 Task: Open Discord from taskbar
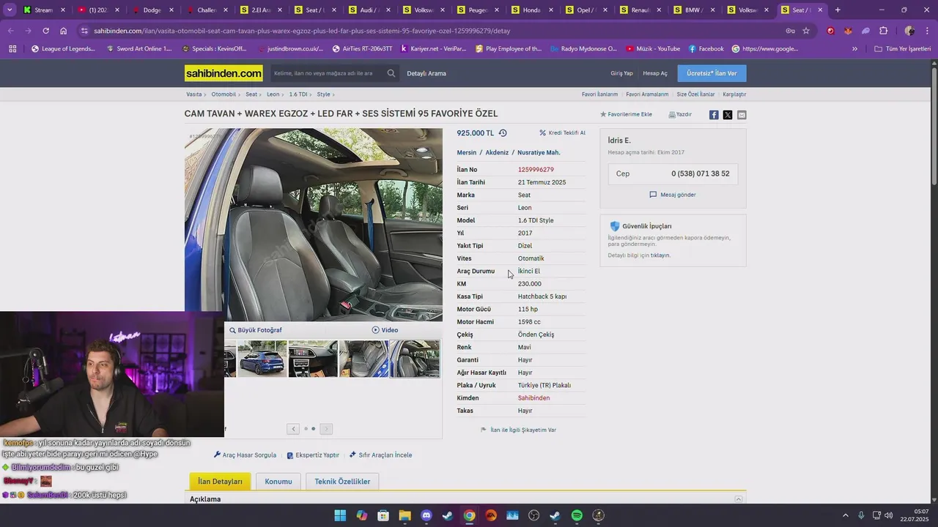point(426,515)
